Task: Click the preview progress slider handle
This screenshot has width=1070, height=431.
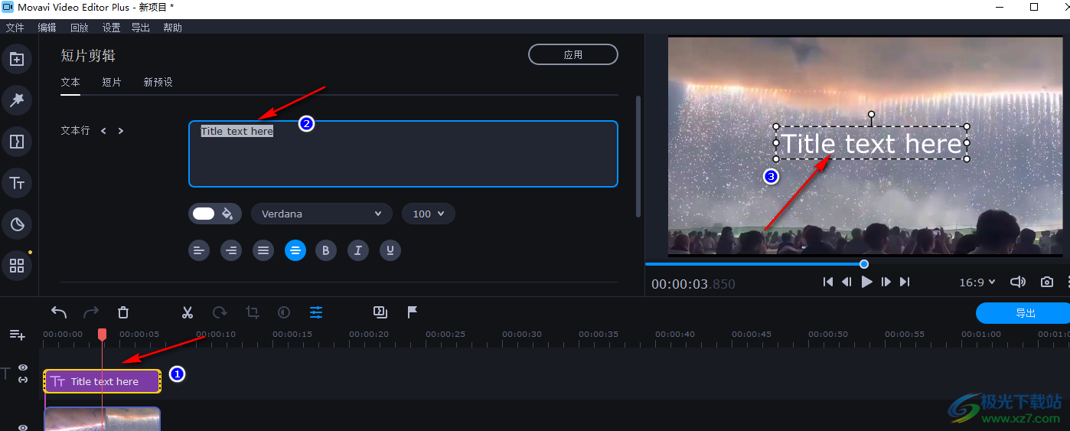Action: (x=864, y=264)
